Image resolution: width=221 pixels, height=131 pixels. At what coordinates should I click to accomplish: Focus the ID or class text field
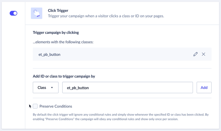[x=128, y=88]
